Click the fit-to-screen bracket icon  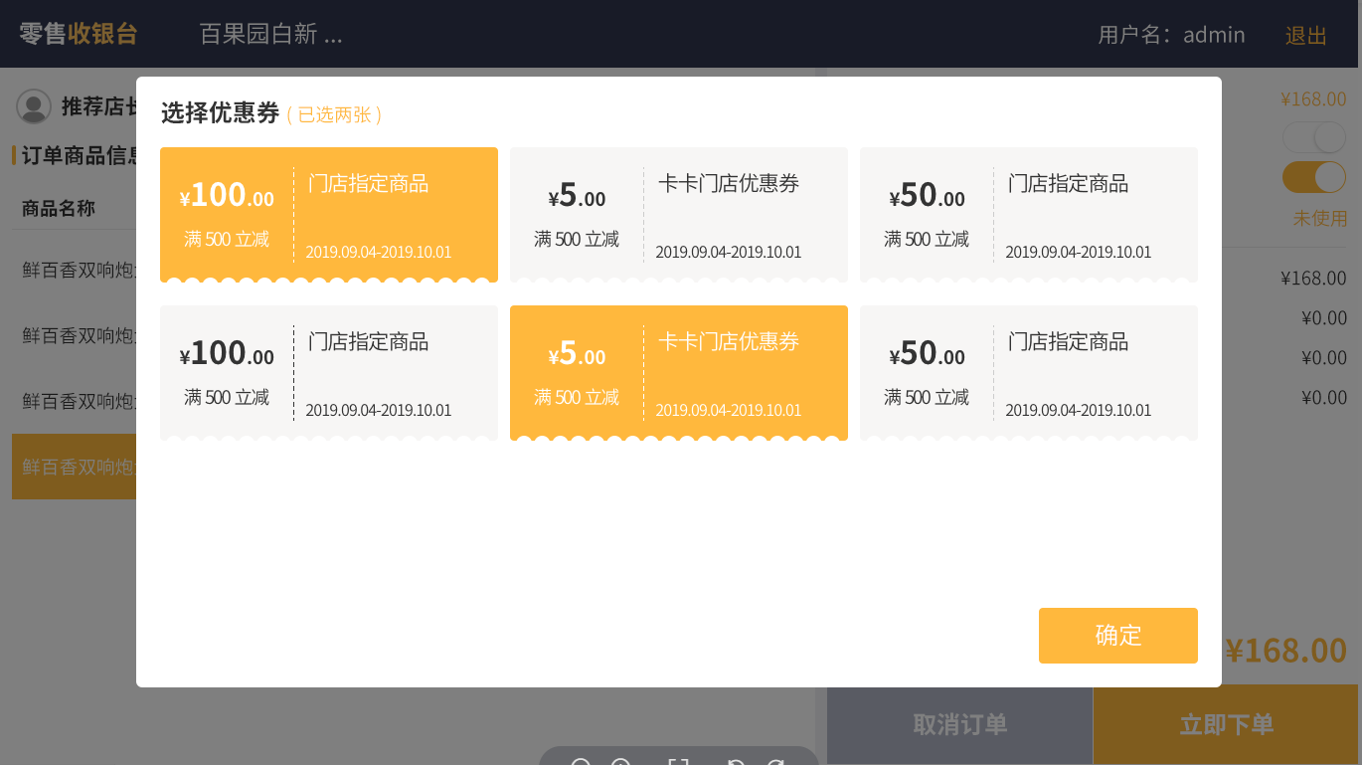point(678,763)
